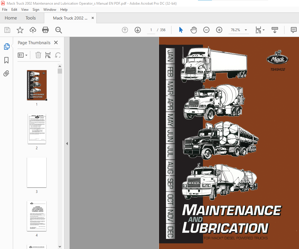Activate the Hand pan tool

pos(194,30)
